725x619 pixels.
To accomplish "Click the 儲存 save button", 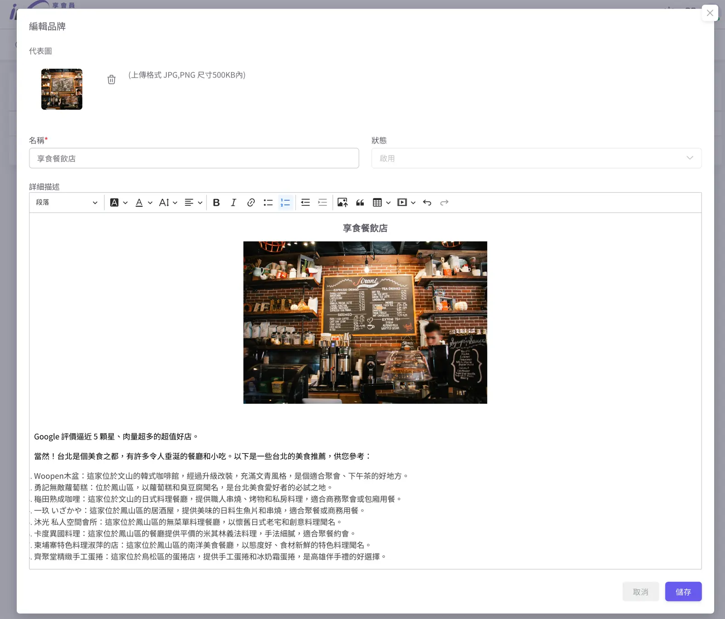I will [x=683, y=592].
